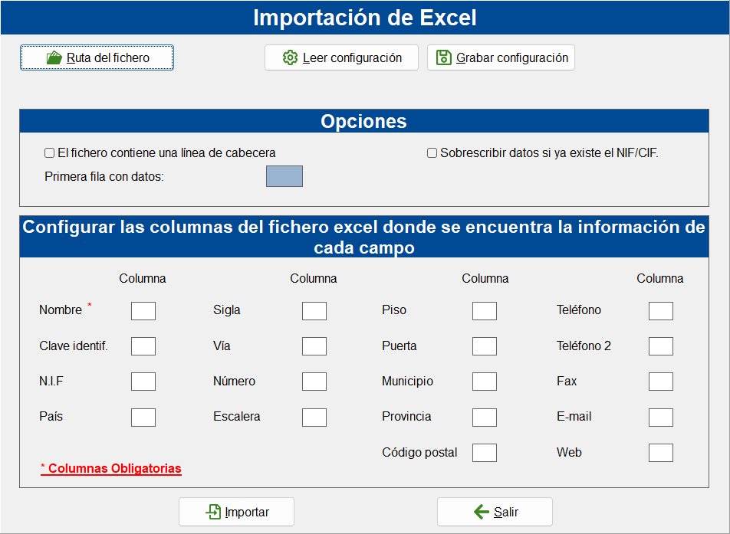Image resolution: width=730 pixels, height=534 pixels.
Task: Toggle 'Sobrescribir datos si ya existe el NIF/CIF'
Action: pos(432,153)
